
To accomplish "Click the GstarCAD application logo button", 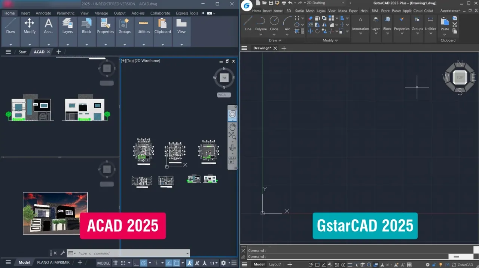I will pyautogui.click(x=247, y=6).
